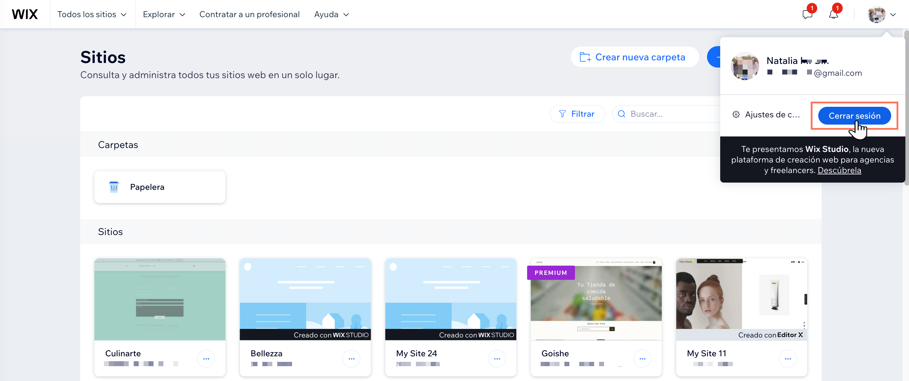Click the search magnifier icon
The width and height of the screenshot is (909, 381).
(622, 114)
